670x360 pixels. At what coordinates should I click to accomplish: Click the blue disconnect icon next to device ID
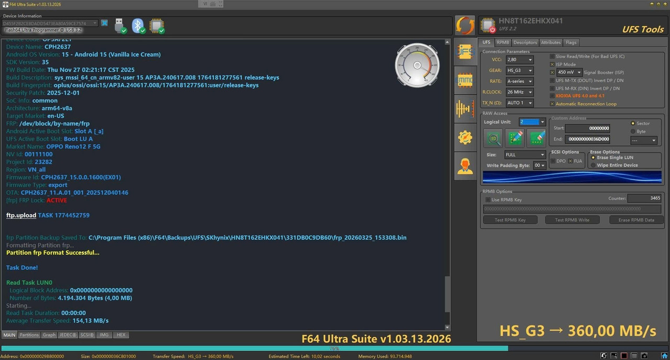[104, 23]
